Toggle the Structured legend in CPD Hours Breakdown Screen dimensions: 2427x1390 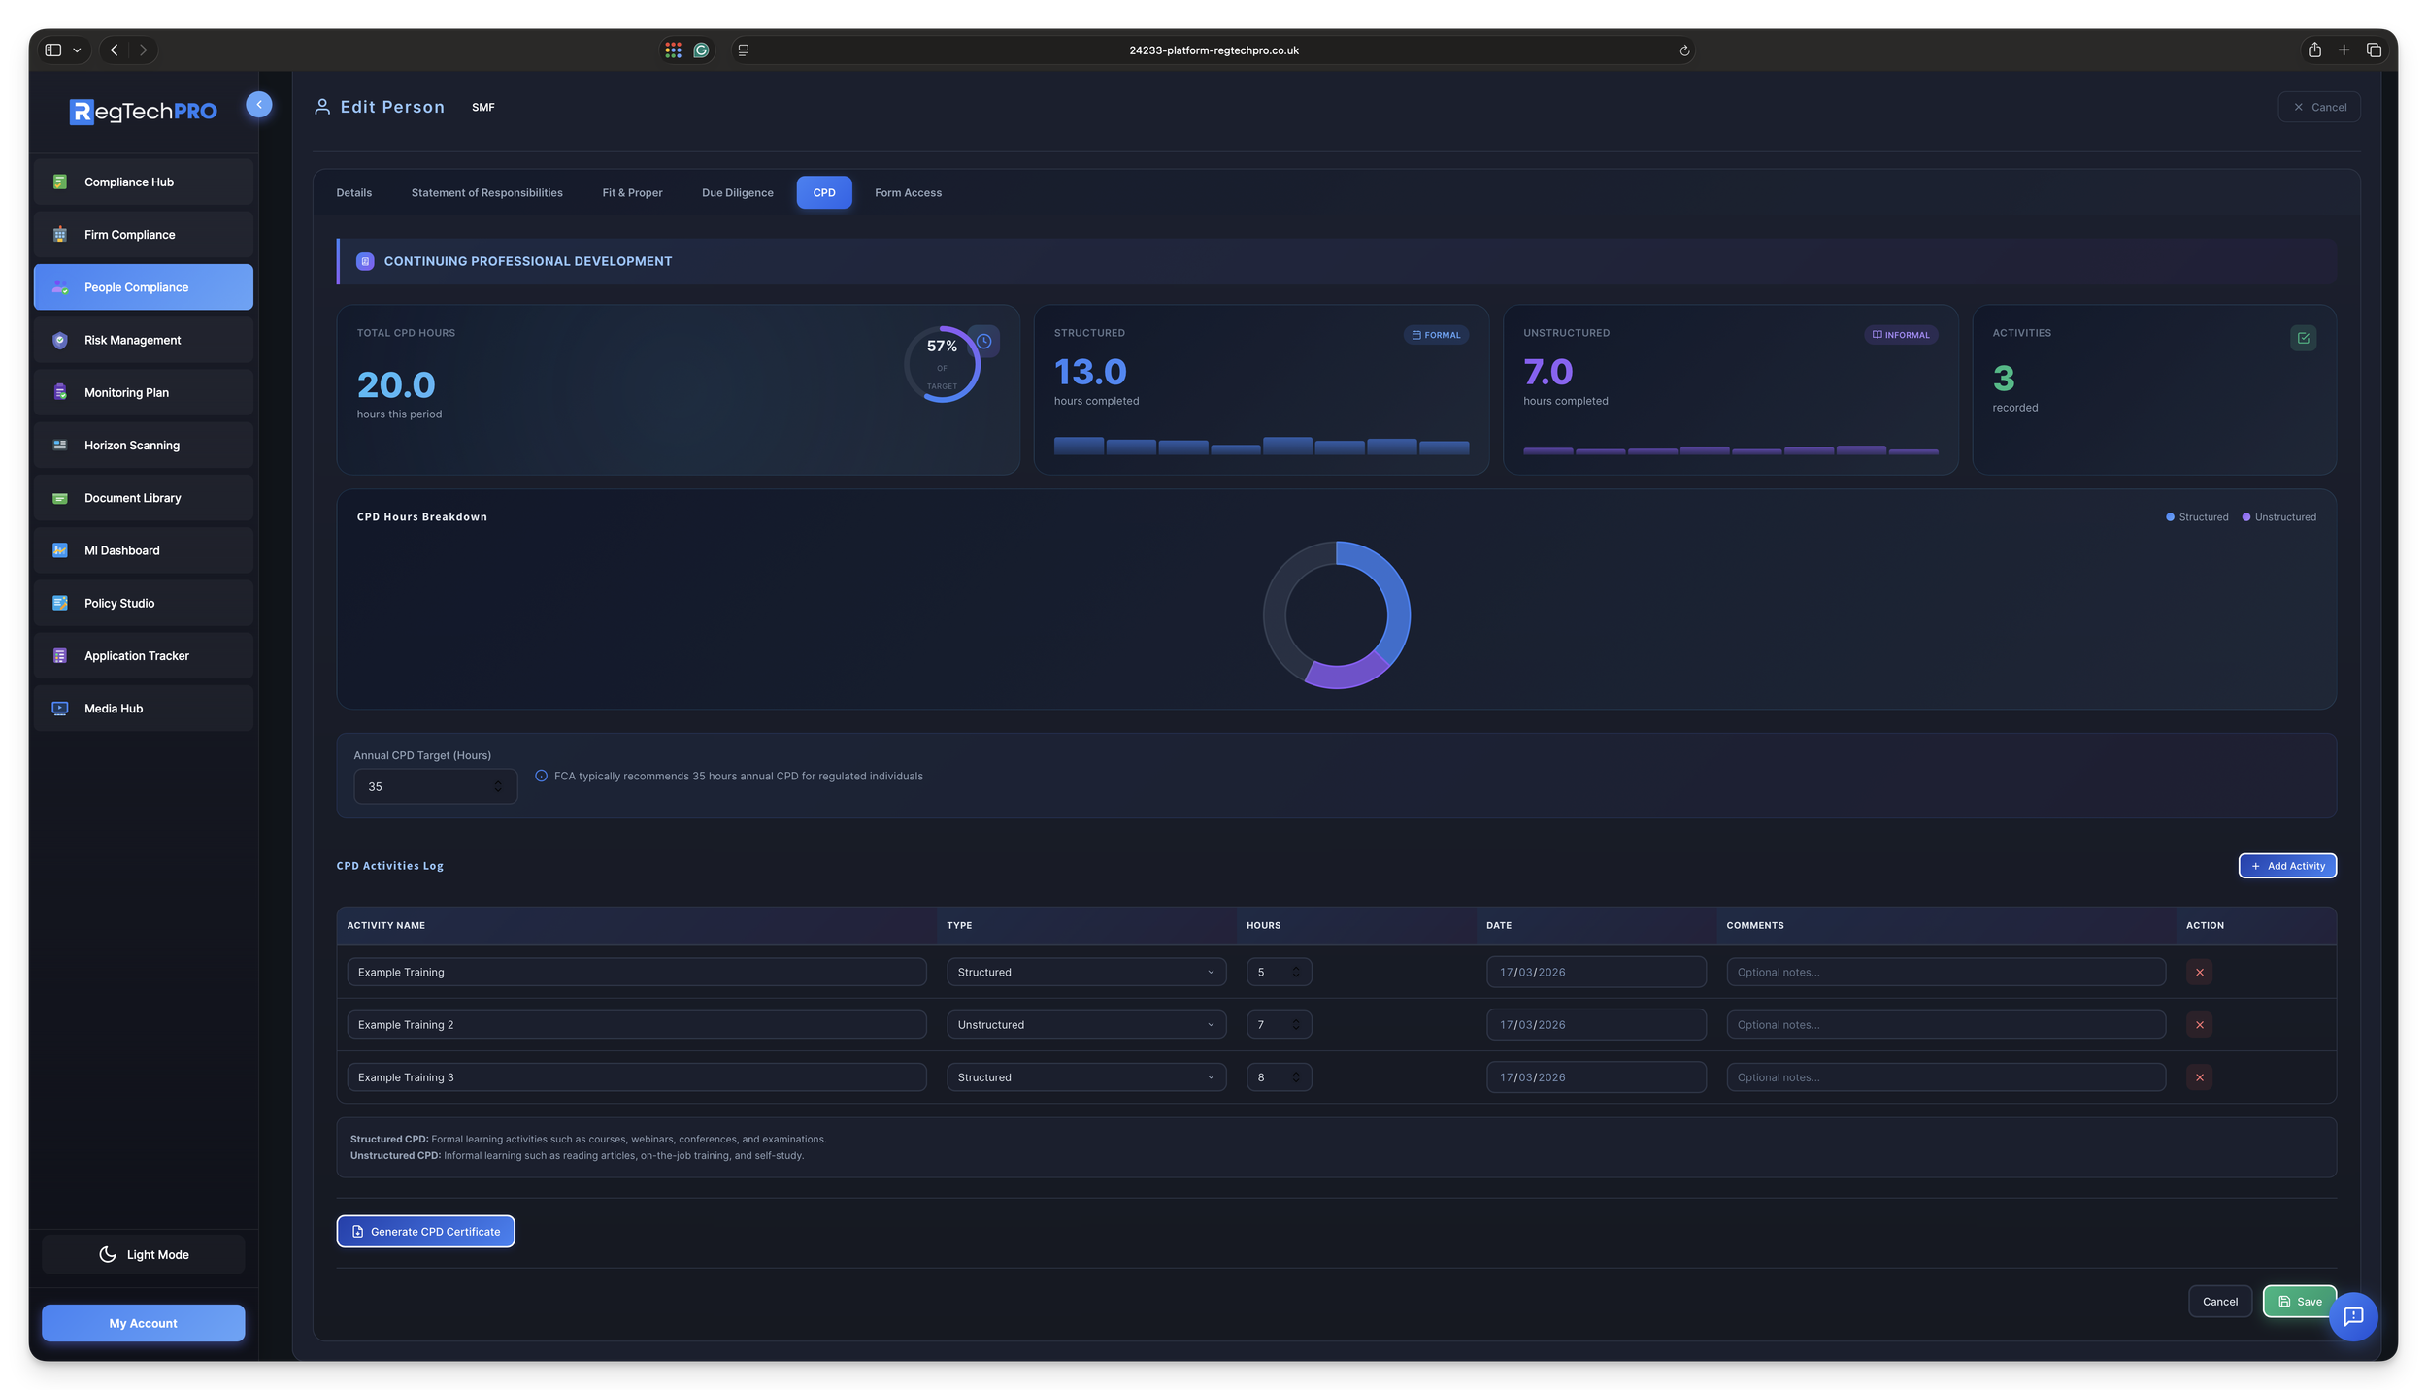[x=2196, y=517]
